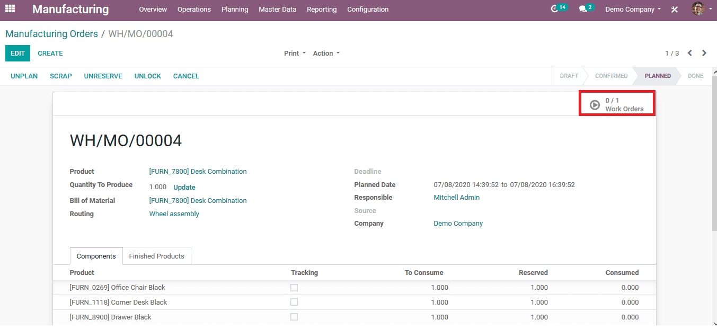Viewport: 717px width, 329px height.
Task: Click the CREATE button
Action: pos(50,54)
